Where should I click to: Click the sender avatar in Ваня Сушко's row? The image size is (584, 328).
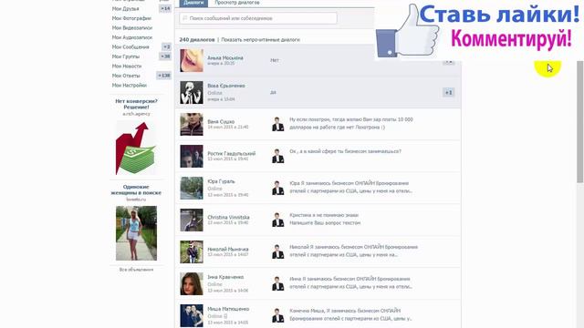(277, 124)
